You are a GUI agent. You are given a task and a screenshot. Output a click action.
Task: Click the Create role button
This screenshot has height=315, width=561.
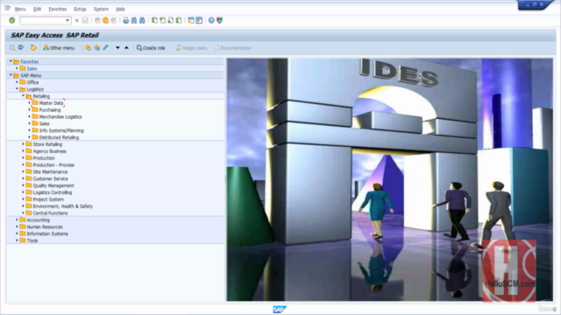[151, 47]
